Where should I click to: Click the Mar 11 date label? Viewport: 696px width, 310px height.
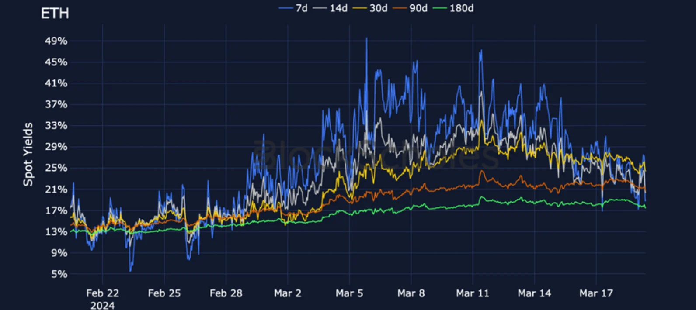click(x=473, y=293)
